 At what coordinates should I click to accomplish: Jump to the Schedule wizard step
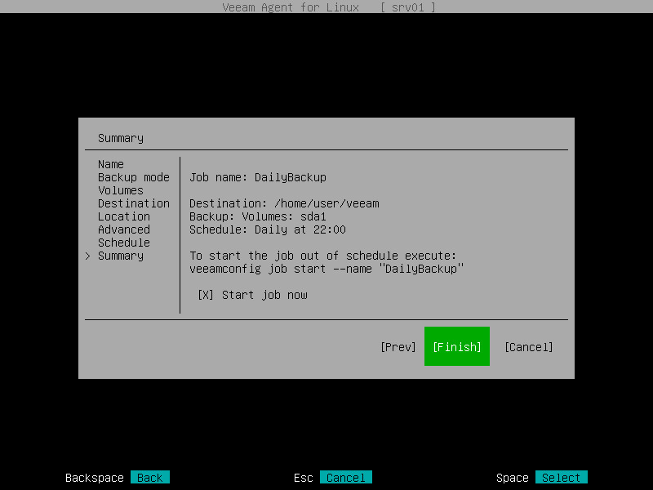[x=124, y=243]
